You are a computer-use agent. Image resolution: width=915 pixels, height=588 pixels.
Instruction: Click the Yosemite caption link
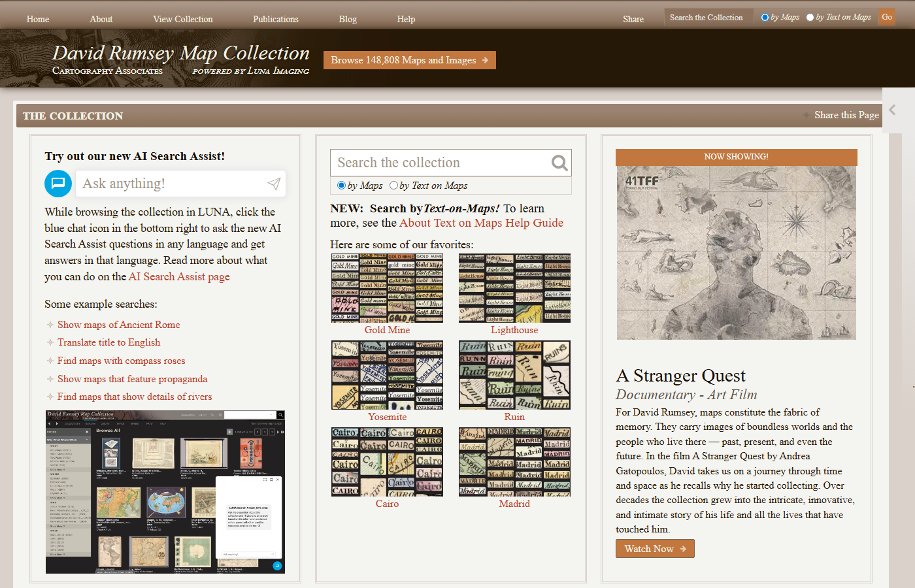387,417
